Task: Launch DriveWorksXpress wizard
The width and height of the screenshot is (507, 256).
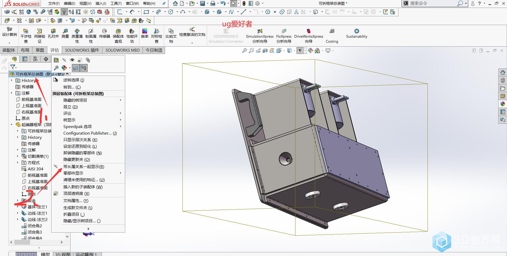Action: coord(309,36)
